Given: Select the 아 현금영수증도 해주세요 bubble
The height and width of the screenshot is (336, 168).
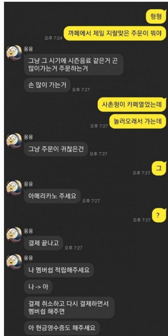Looking at the screenshot, I should point(62,328).
